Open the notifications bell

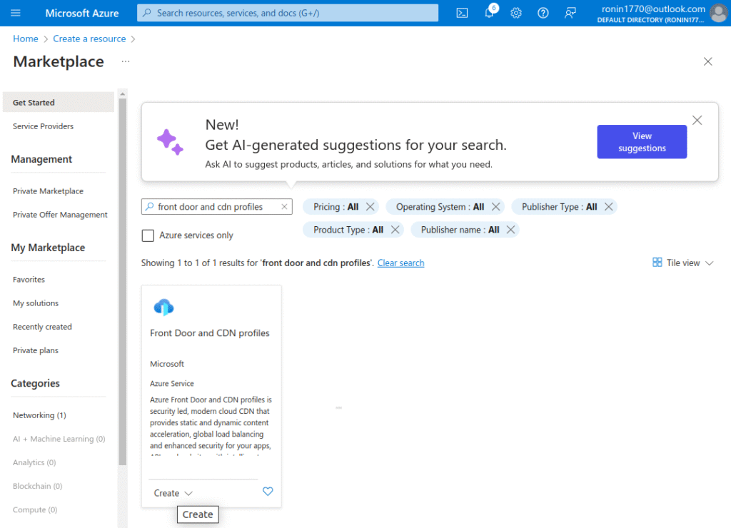point(489,13)
